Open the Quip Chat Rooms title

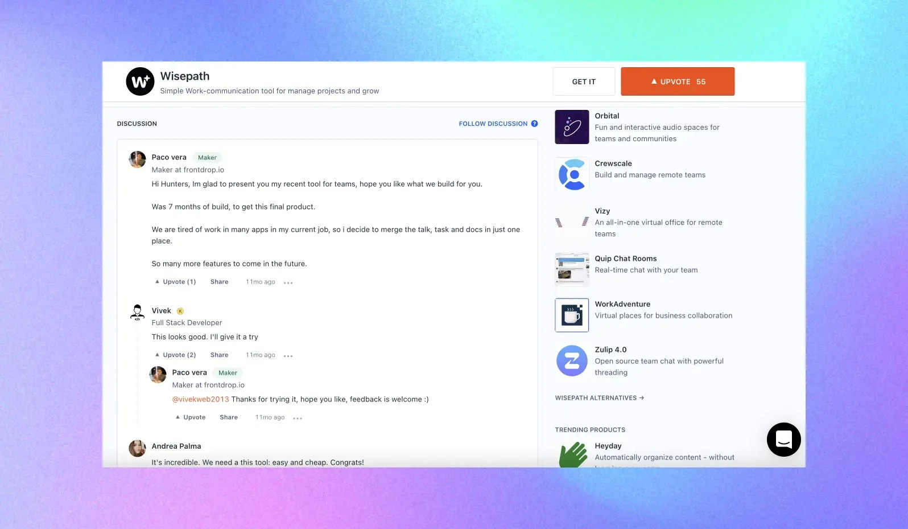[x=626, y=259]
